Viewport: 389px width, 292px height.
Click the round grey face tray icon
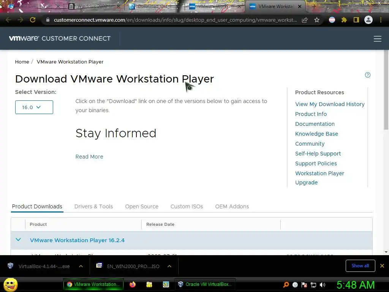pyautogui.click(x=295, y=285)
